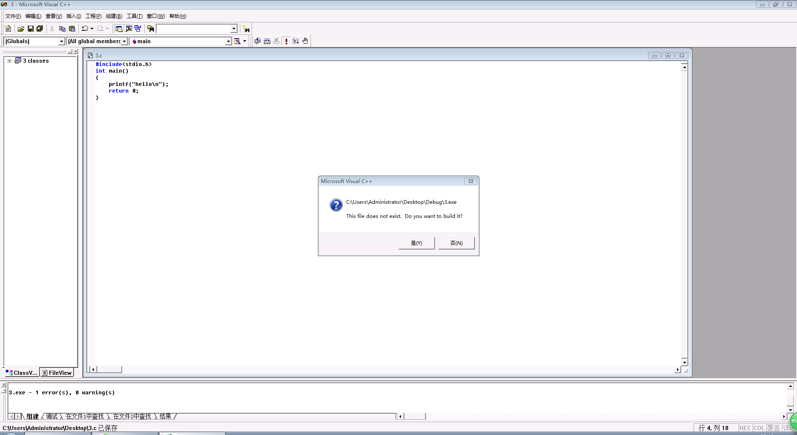The height and width of the screenshot is (435, 797).
Task: Switch to the ClassView tab
Action: (22, 373)
